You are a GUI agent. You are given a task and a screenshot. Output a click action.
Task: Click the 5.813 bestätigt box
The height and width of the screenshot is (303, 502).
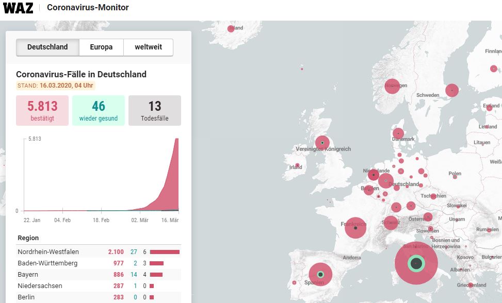tap(42, 110)
